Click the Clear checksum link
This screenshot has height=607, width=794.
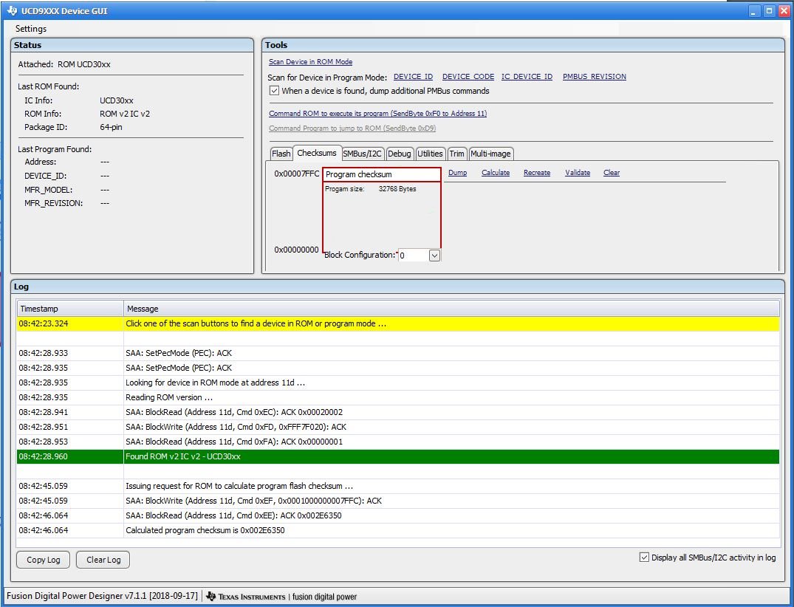(612, 173)
